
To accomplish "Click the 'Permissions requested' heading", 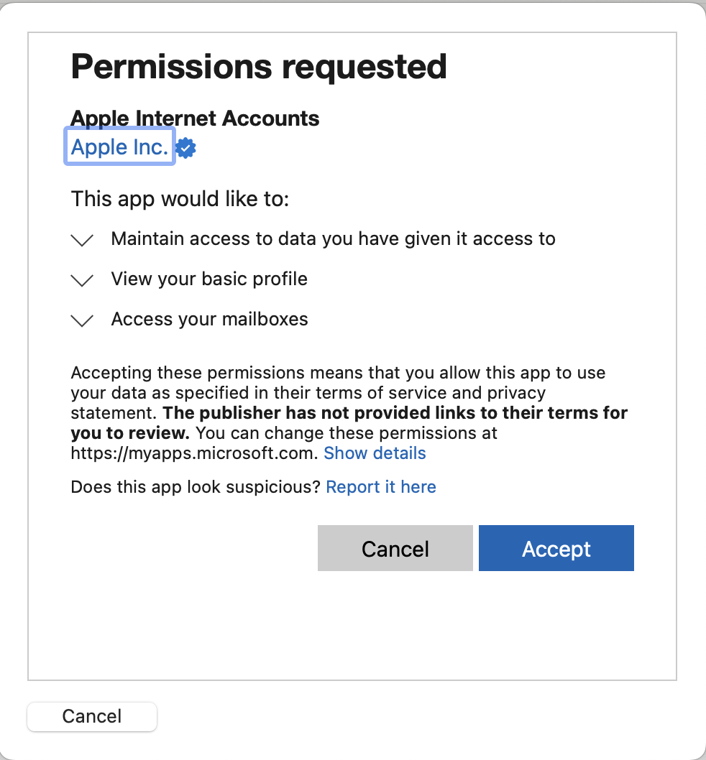I will pos(259,67).
